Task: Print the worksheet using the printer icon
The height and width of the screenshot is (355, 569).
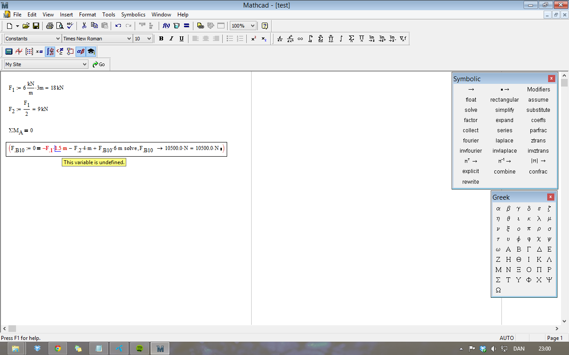Action: tap(50, 26)
